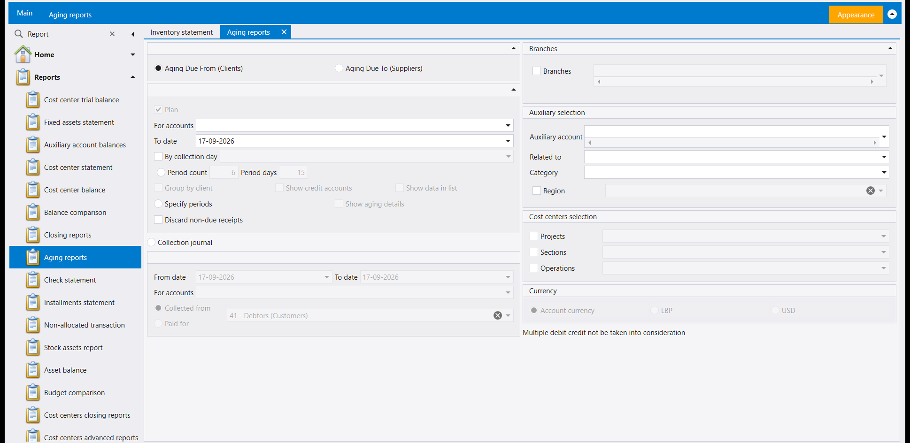Click the Appearance button
The width and height of the screenshot is (910, 443).
click(x=856, y=15)
